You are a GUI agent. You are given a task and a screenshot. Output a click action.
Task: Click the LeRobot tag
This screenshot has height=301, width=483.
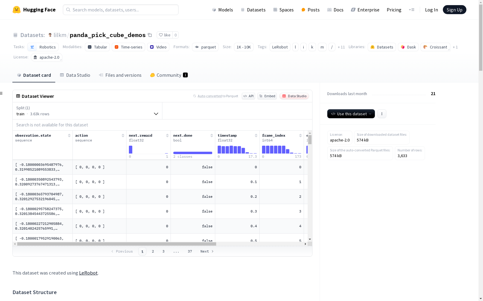(x=280, y=47)
